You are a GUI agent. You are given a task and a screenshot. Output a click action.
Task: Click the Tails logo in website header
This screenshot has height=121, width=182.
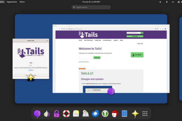88,35
